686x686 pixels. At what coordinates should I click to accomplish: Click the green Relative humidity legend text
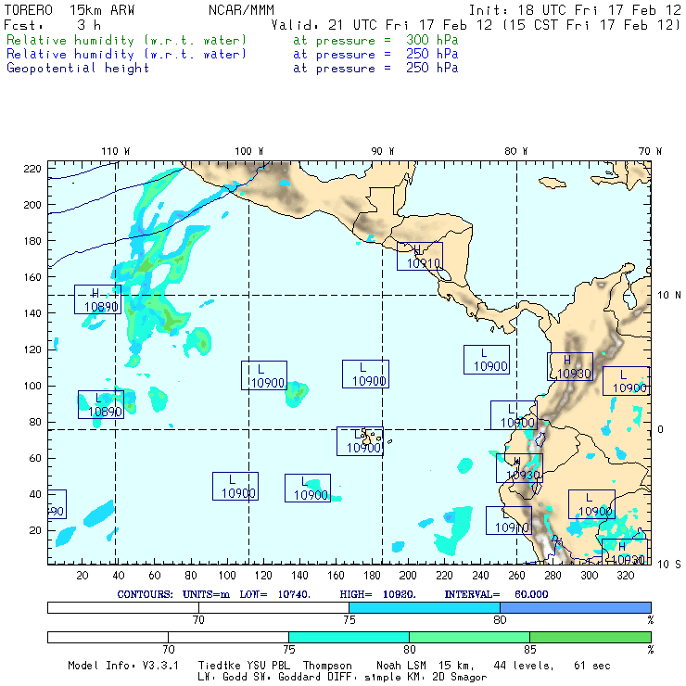[x=127, y=41]
